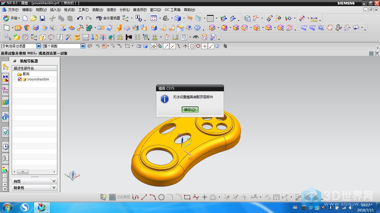This screenshot has width=380, height=213.
Task: Toggle the Existing Point (+) snap option
Action: pos(204,46)
